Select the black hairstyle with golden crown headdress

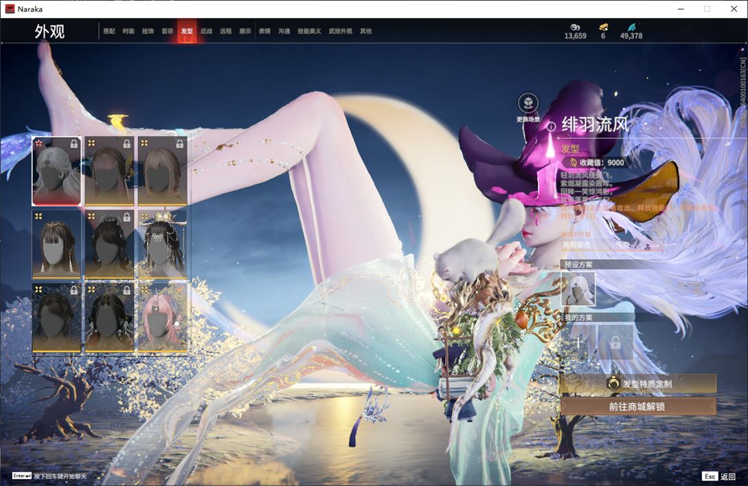162,245
